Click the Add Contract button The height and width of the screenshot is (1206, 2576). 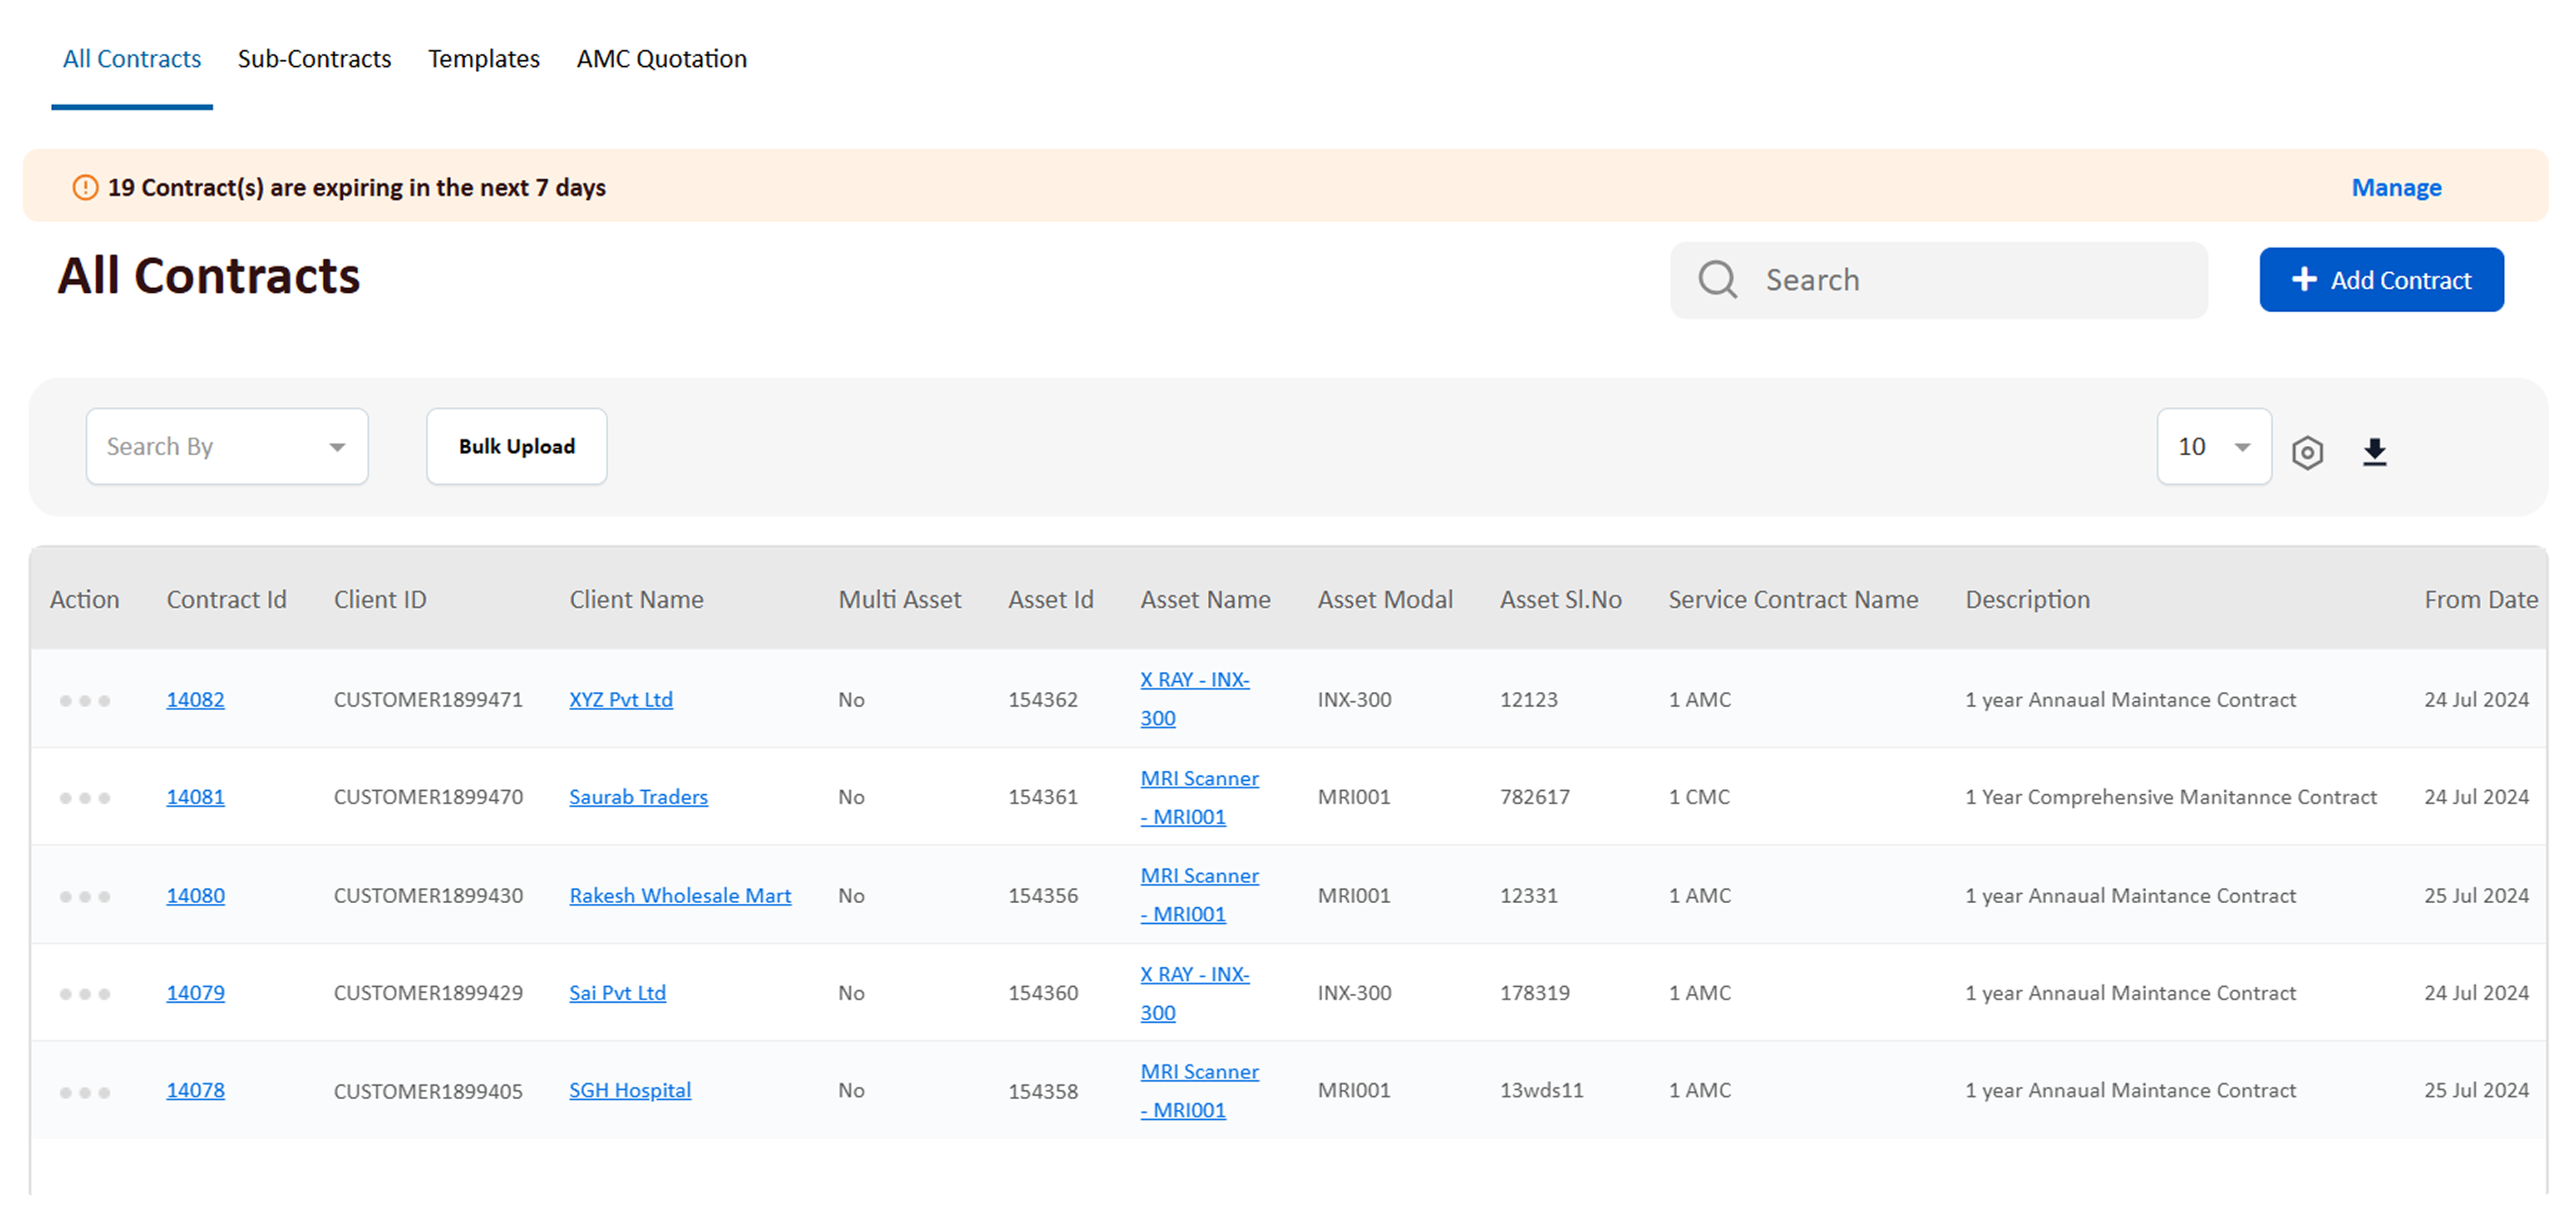(x=2381, y=280)
